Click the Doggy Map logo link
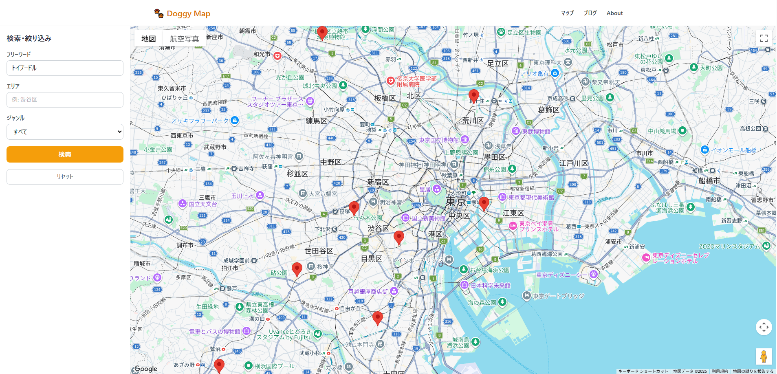The width and height of the screenshot is (777, 374). (x=182, y=13)
